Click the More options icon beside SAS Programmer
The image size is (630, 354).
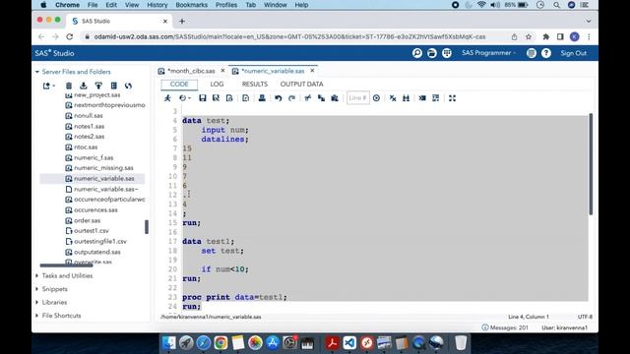click(x=532, y=53)
